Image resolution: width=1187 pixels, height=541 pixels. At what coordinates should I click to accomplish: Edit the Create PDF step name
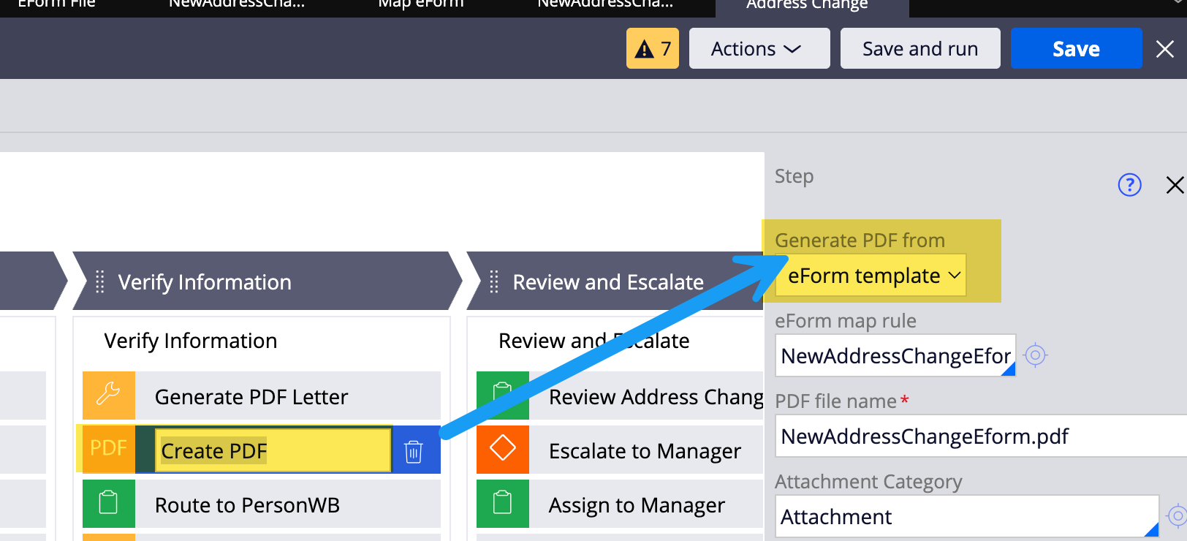(273, 450)
